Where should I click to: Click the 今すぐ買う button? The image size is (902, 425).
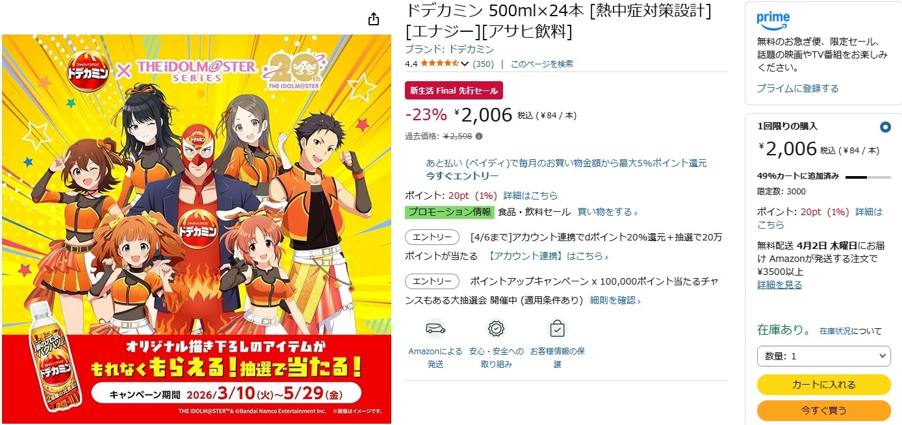(x=823, y=411)
